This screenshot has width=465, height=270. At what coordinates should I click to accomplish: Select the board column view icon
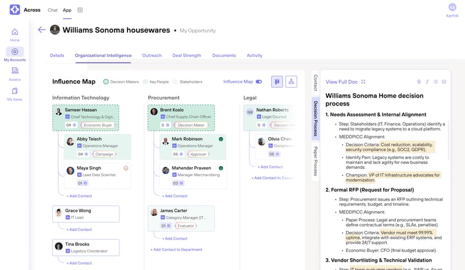(x=277, y=82)
